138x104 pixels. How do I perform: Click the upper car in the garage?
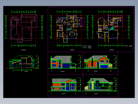77,20
